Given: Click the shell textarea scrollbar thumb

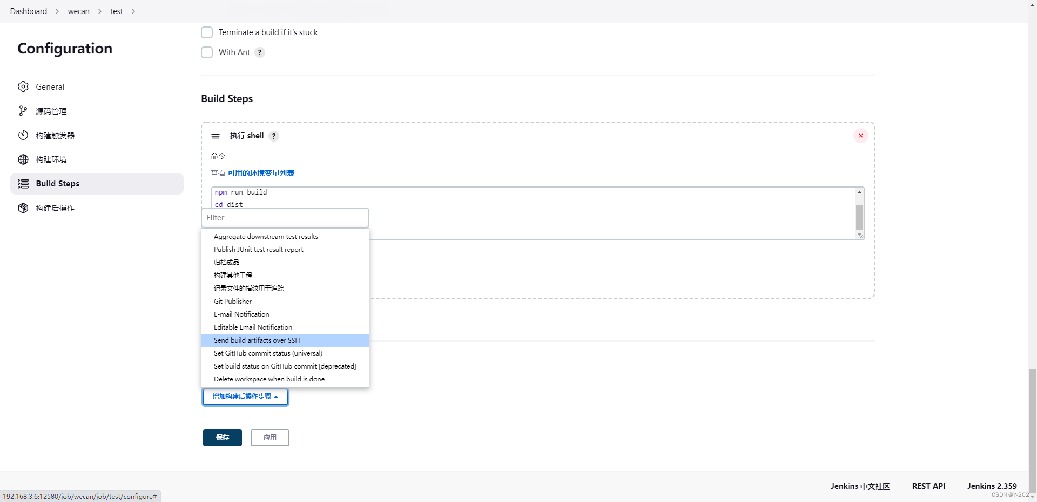Looking at the screenshot, I should (x=859, y=217).
